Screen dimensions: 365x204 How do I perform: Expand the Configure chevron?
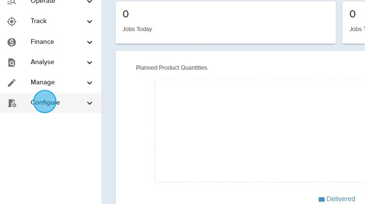point(90,103)
